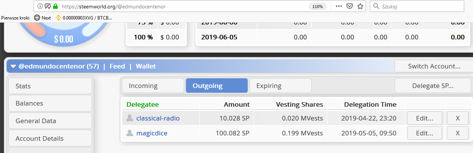Click the user avatar icon beside classical-radio
The width and height of the screenshot is (473, 153).
[x=130, y=118]
